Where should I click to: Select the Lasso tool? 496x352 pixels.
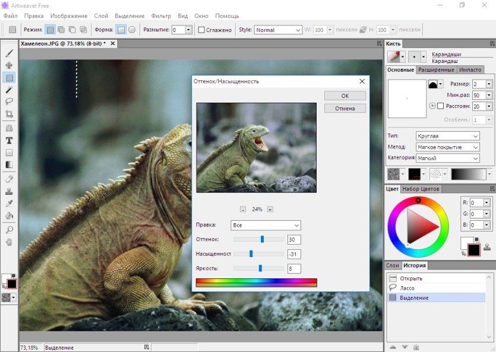click(x=9, y=102)
